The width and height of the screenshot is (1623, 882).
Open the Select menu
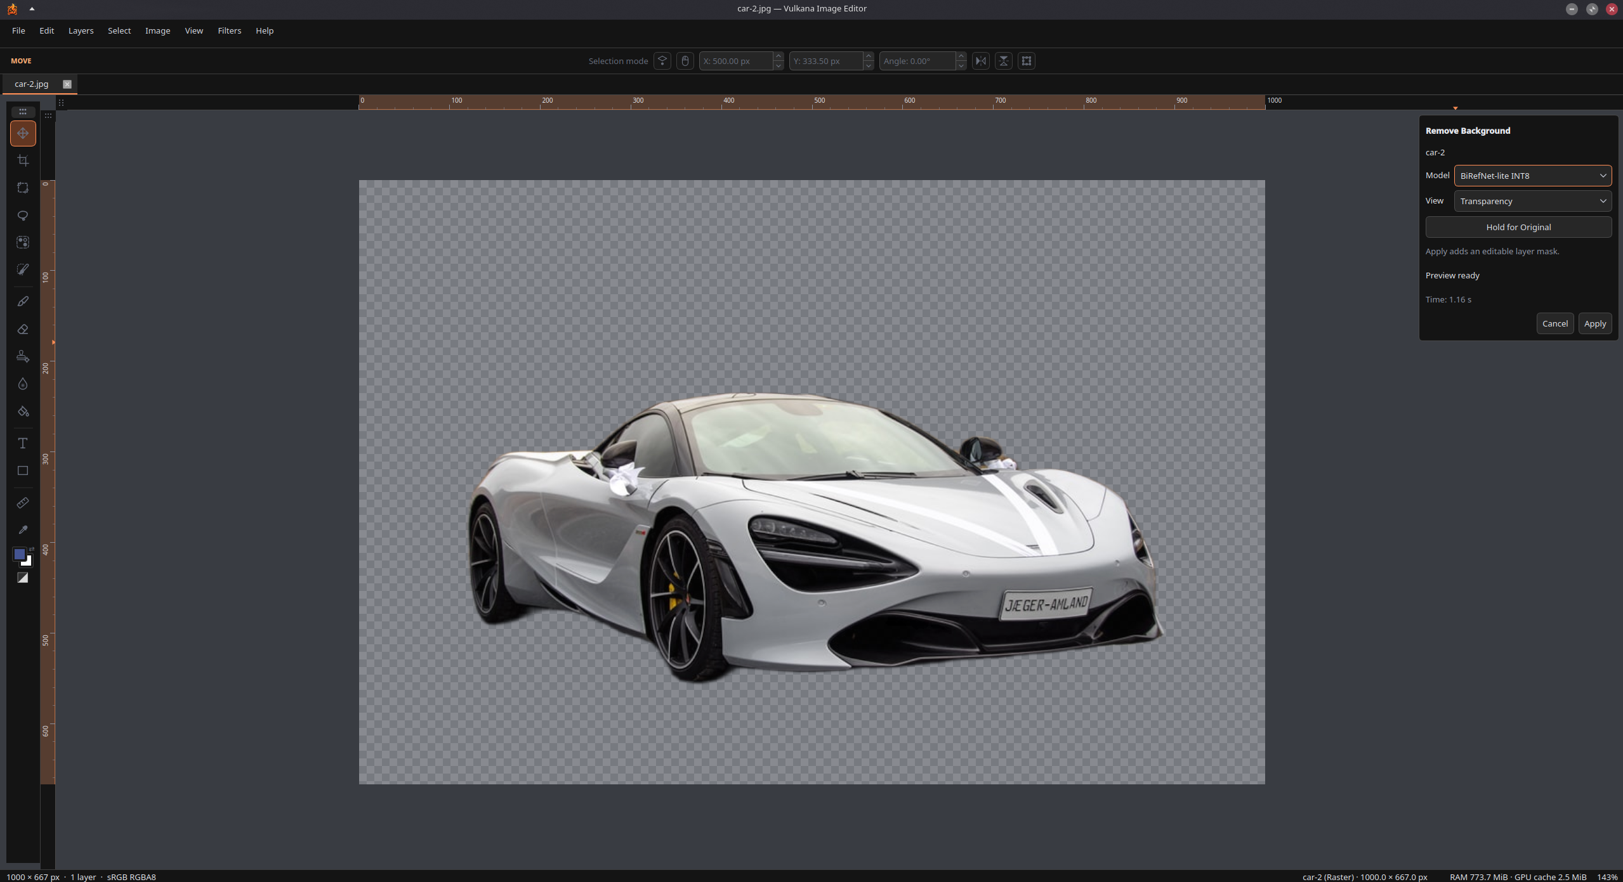tap(119, 30)
